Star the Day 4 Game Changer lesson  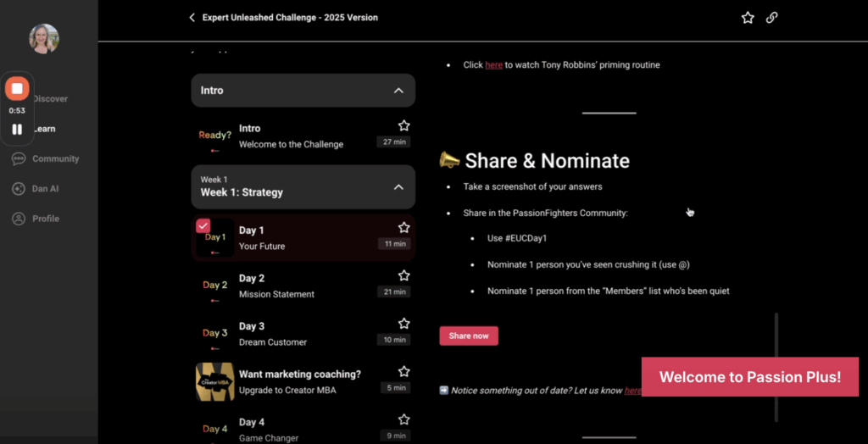coord(403,419)
